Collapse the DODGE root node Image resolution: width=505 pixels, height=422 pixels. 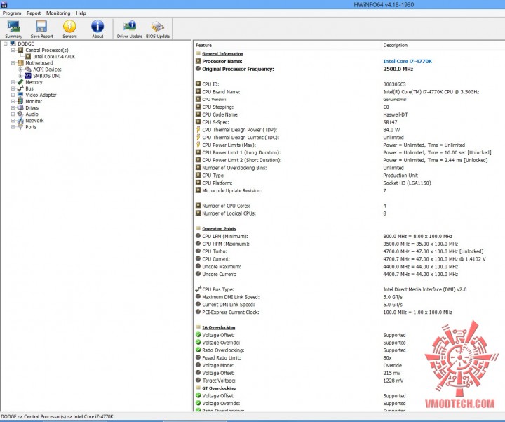[6, 44]
